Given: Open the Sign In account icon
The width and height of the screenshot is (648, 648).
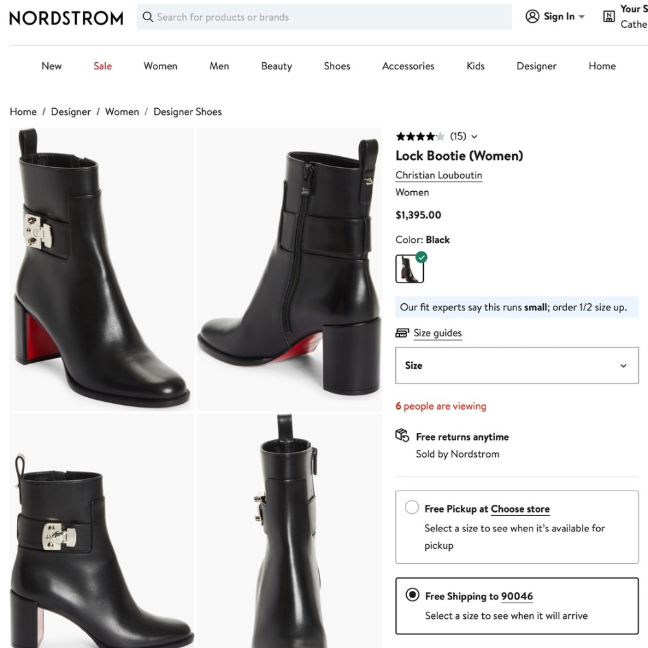Looking at the screenshot, I should (x=531, y=16).
